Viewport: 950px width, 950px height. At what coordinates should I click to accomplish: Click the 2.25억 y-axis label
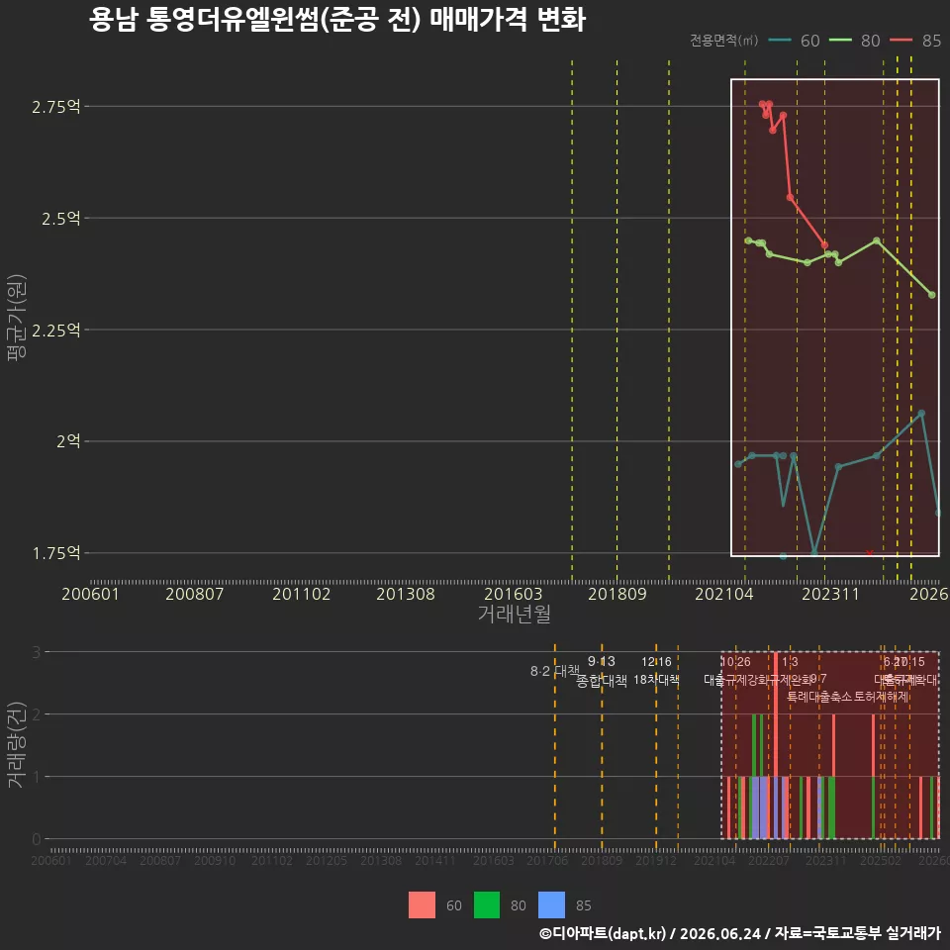pyautogui.click(x=56, y=331)
